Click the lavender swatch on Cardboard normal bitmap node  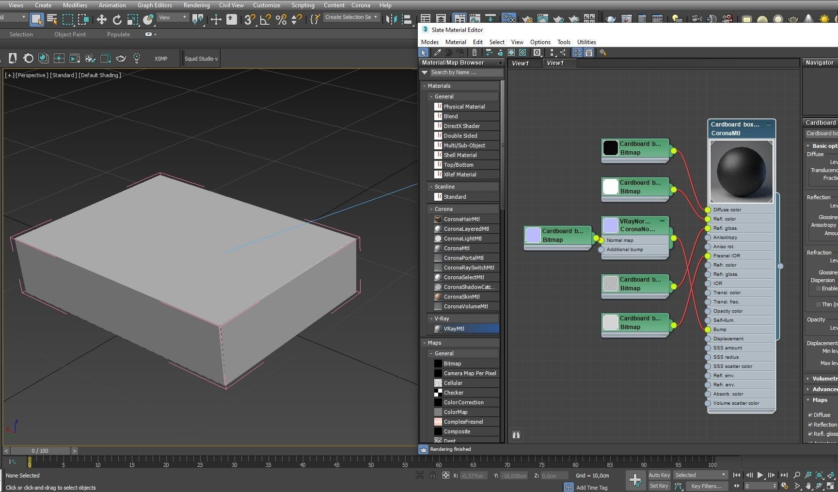click(533, 235)
